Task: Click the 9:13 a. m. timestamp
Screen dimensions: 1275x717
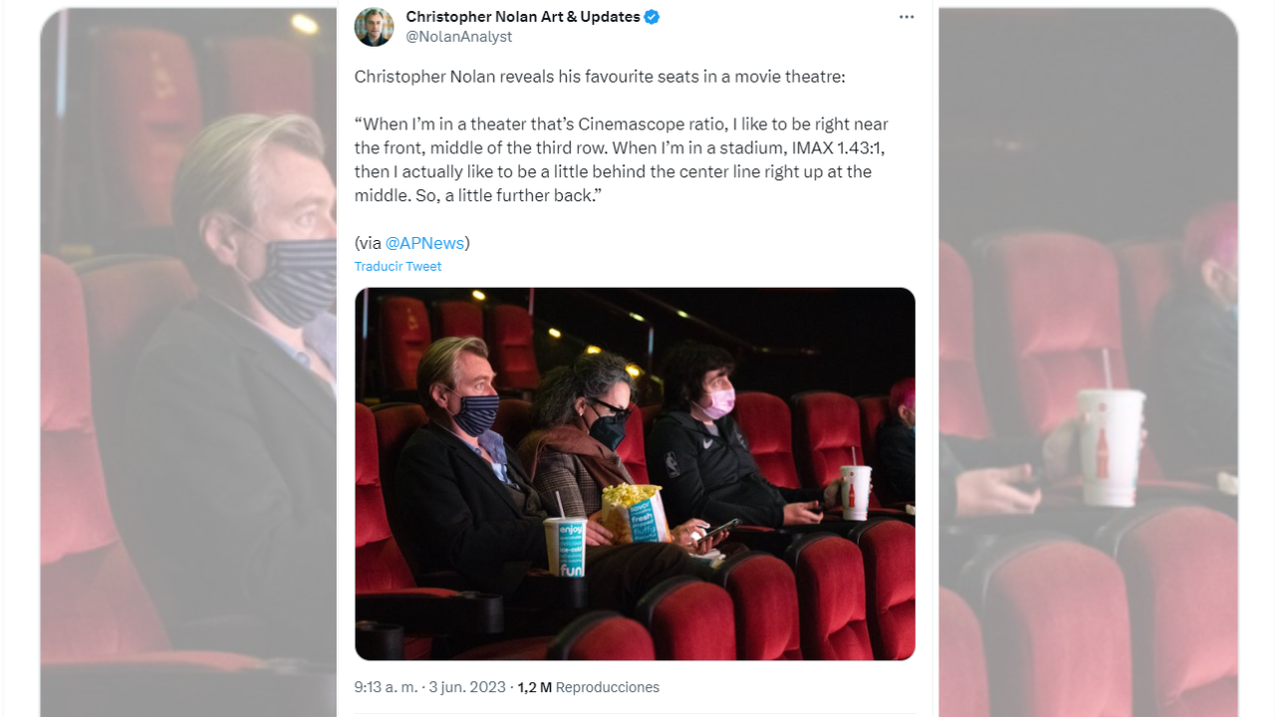Action: (383, 687)
